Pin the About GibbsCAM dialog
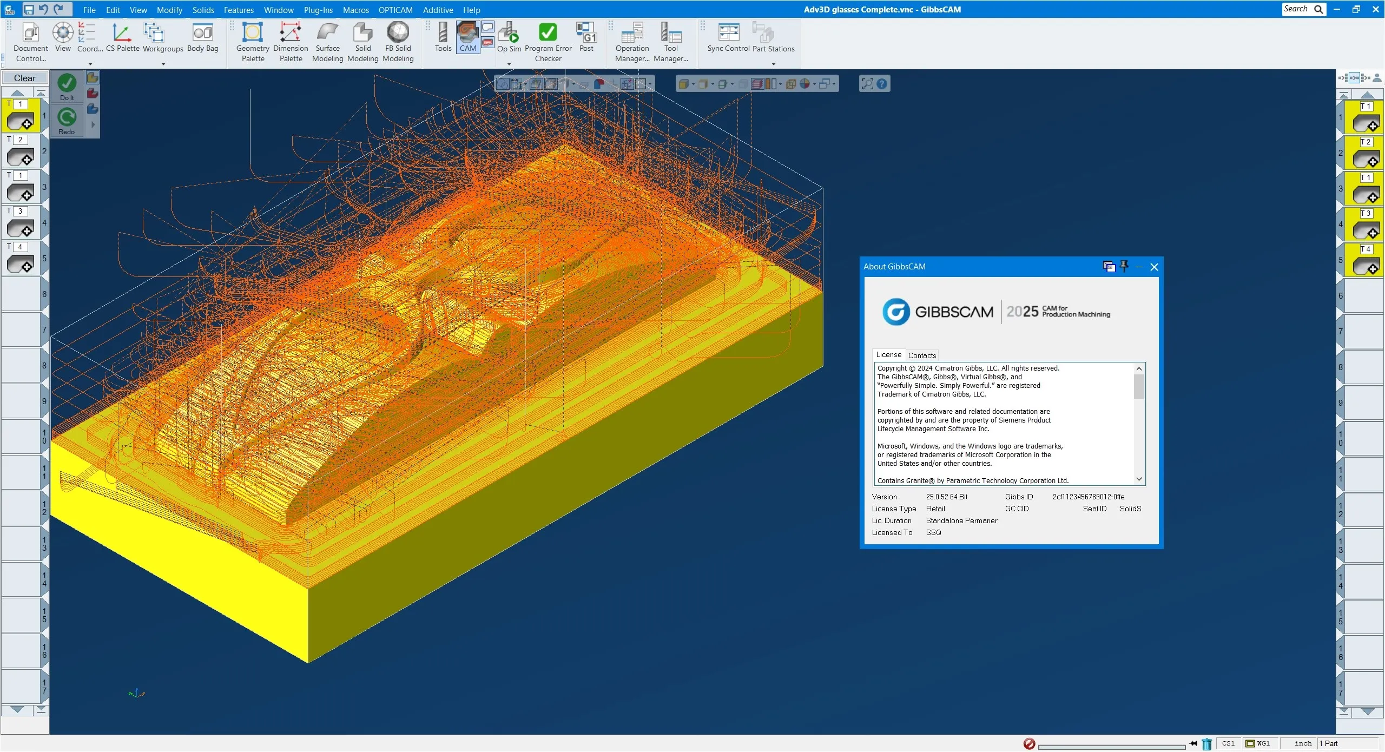1385x752 pixels. [x=1124, y=266]
